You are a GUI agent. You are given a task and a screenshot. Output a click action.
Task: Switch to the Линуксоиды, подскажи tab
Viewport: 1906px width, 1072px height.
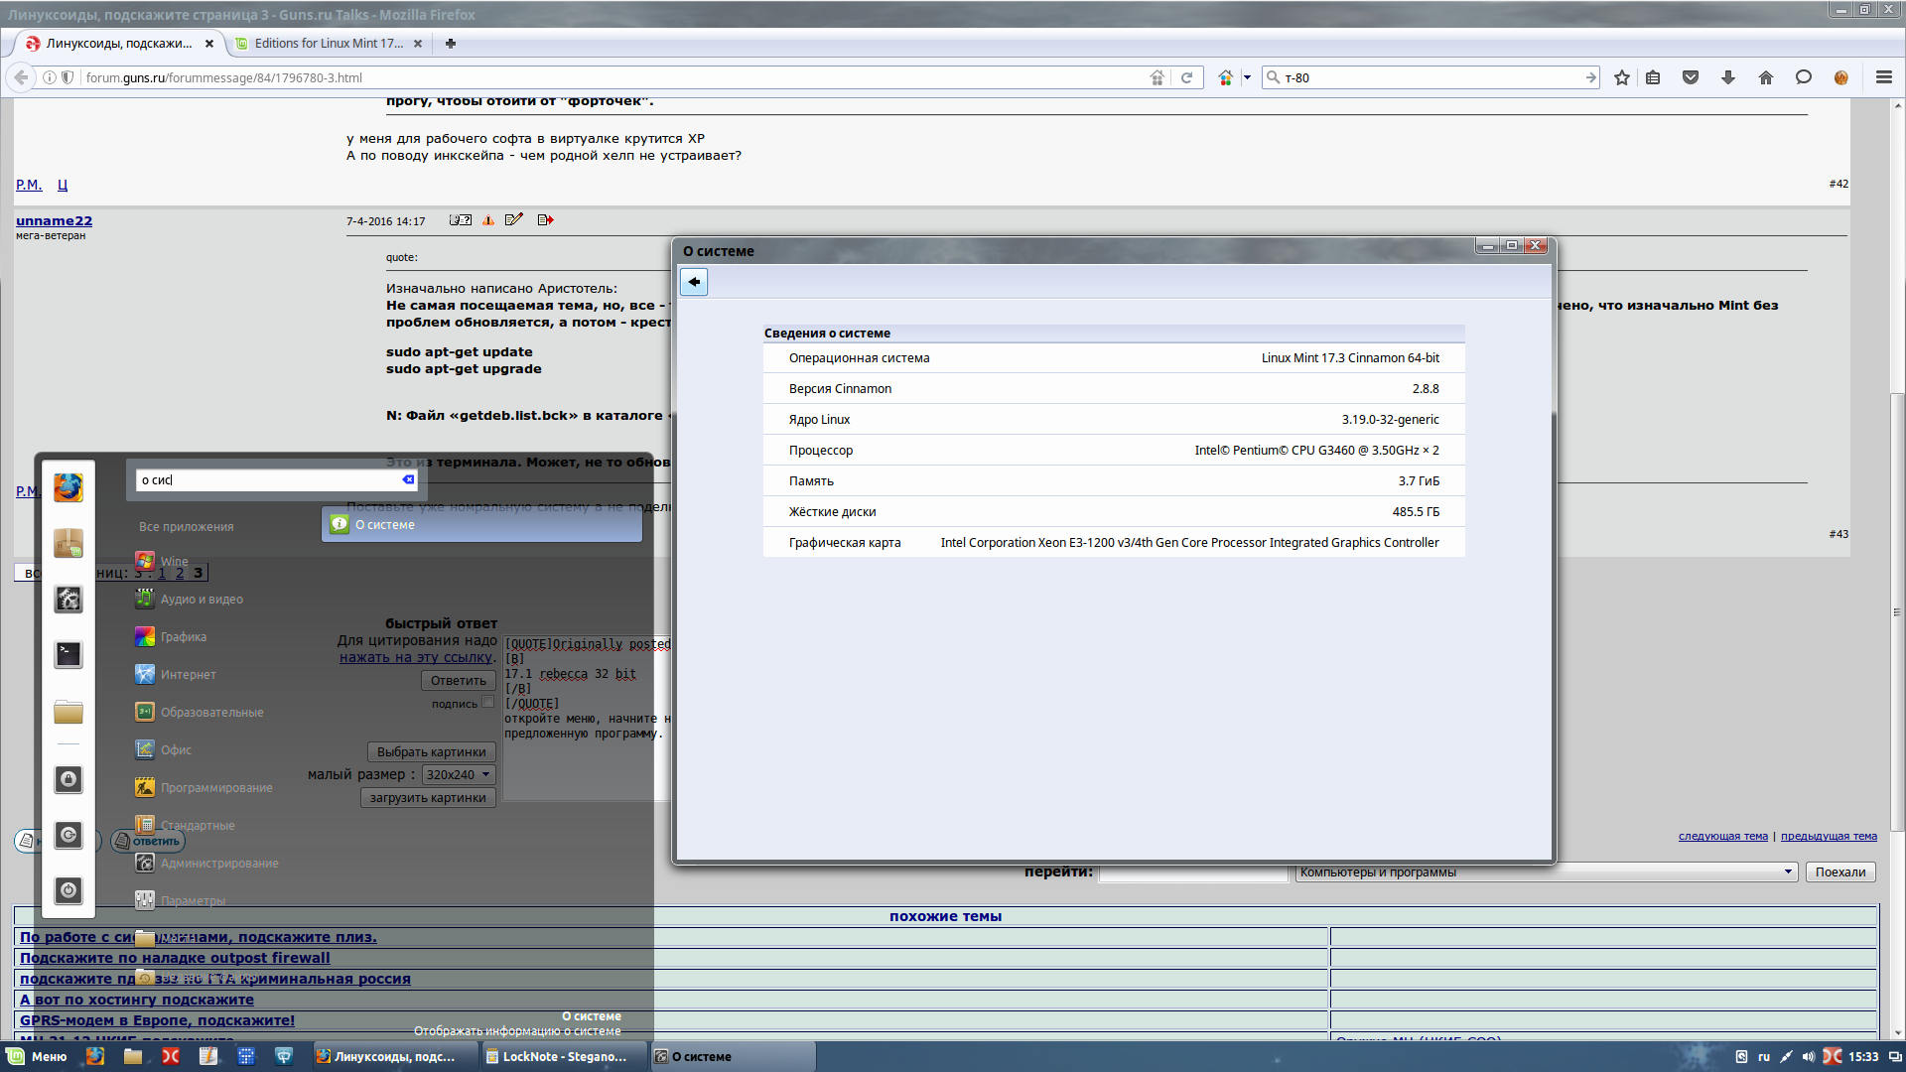coord(119,44)
